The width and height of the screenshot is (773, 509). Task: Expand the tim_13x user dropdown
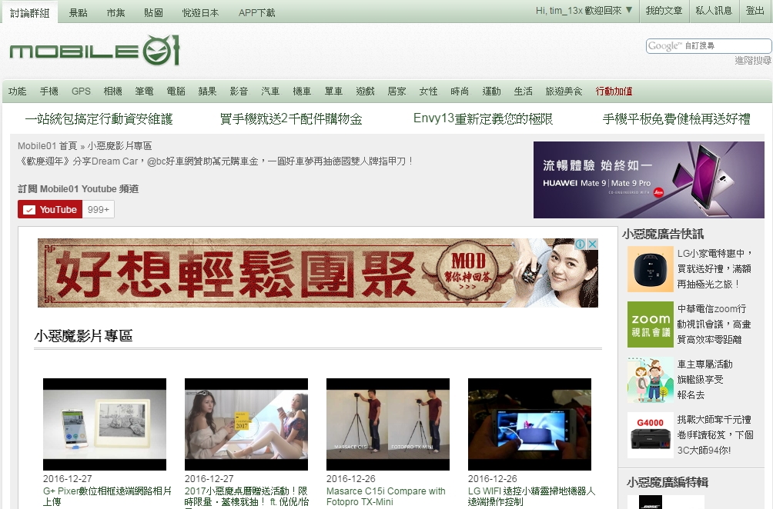pos(584,10)
